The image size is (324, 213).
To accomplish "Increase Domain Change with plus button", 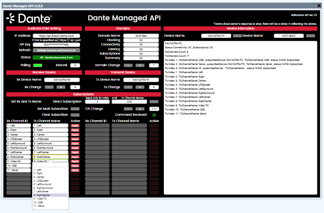I will tap(140, 65).
